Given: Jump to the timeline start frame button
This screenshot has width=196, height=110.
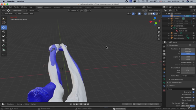Looking at the screenshot, I should (74, 104).
